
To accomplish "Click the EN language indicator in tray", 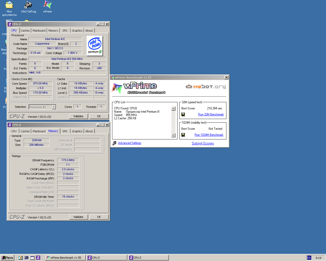I will (x=309, y=258).
